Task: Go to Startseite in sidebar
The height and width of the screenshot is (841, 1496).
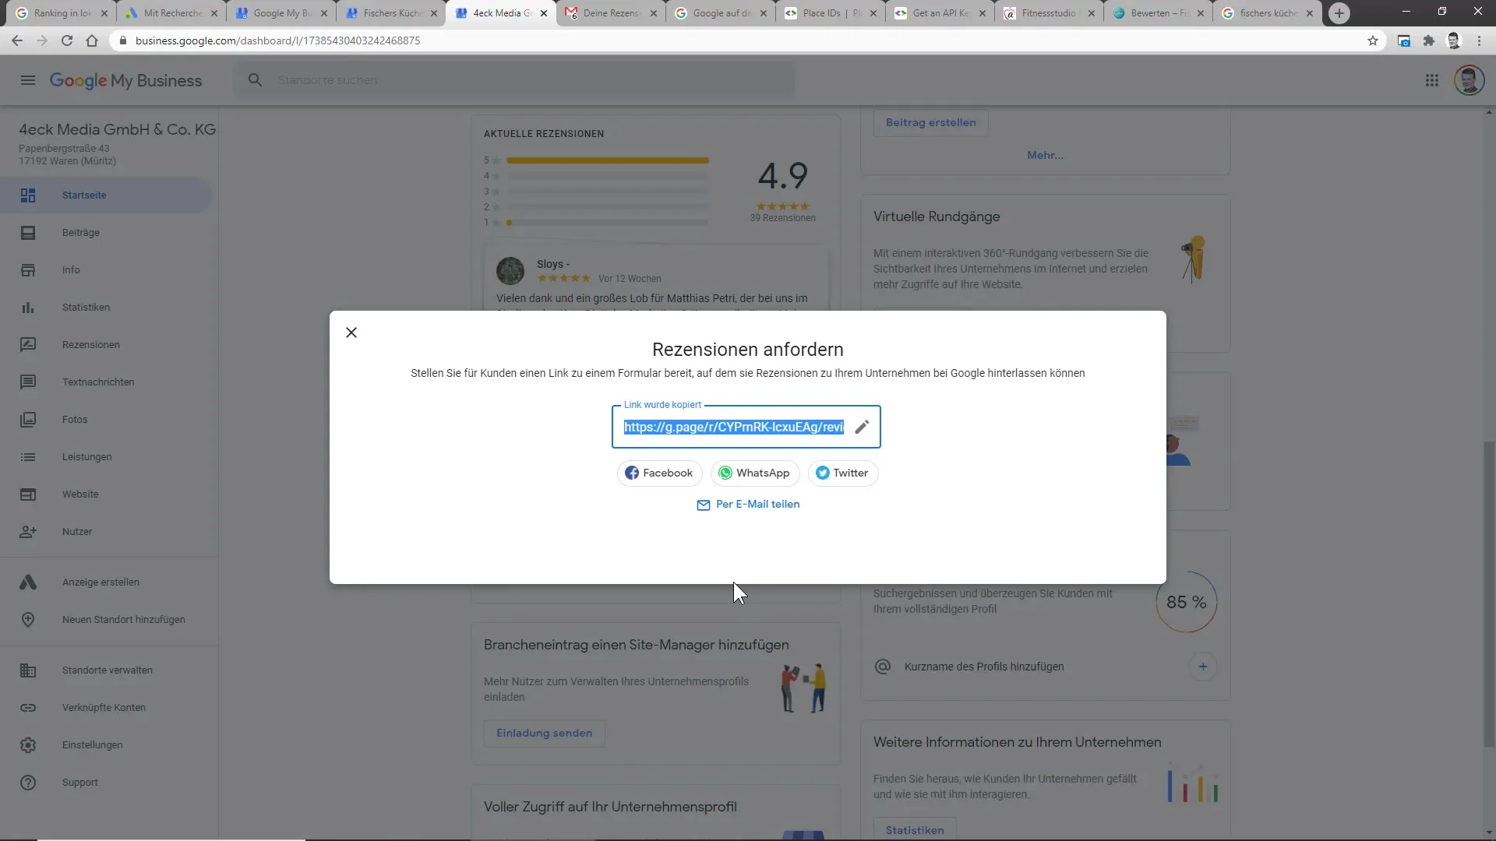Action: (105, 195)
